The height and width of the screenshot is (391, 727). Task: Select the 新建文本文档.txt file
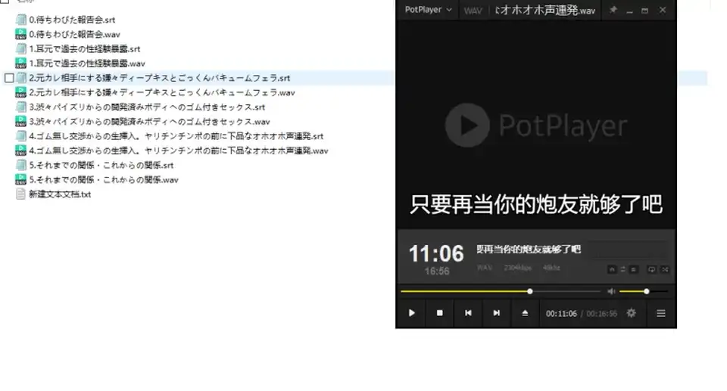(x=60, y=194)
